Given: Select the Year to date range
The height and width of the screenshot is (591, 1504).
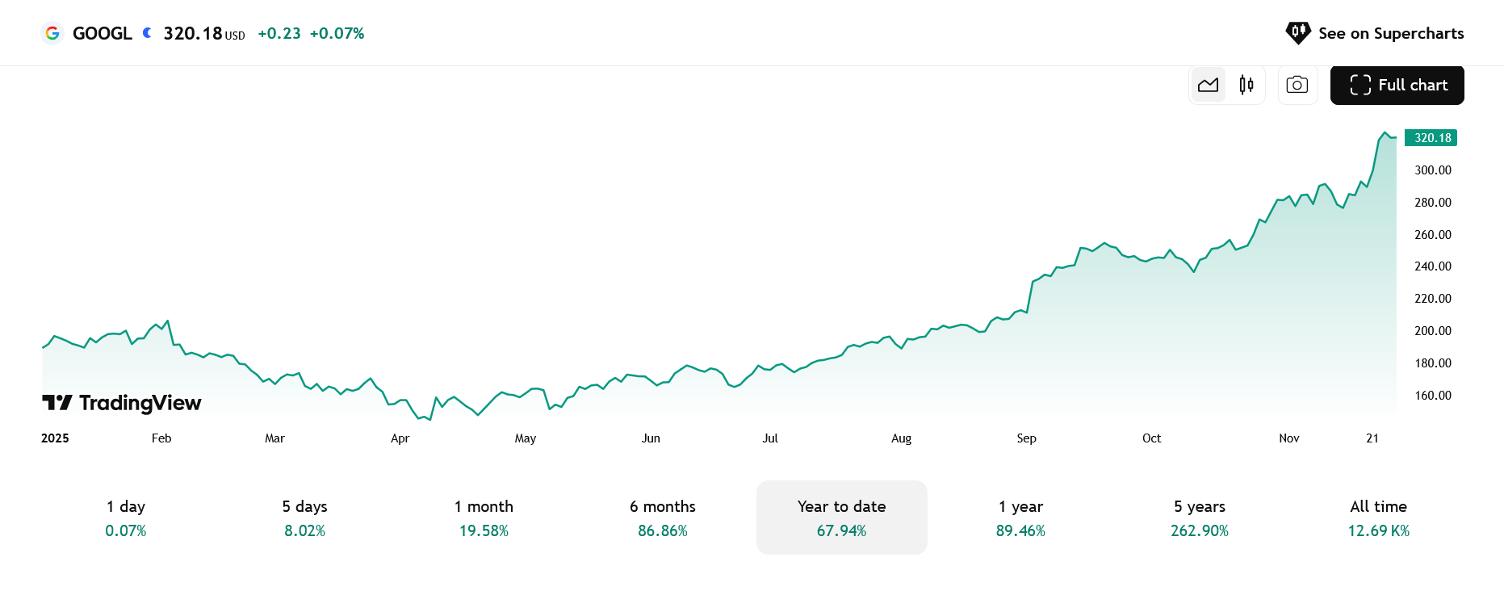Looking at the screenshot, I should pyautogui.click(x=841, y=518).
